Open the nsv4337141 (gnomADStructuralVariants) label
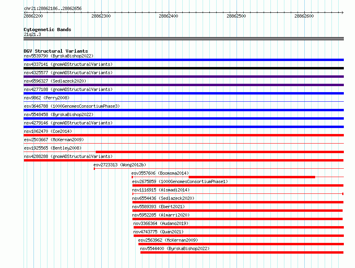This screenshot has width=355, height=268. click(68, 64)
